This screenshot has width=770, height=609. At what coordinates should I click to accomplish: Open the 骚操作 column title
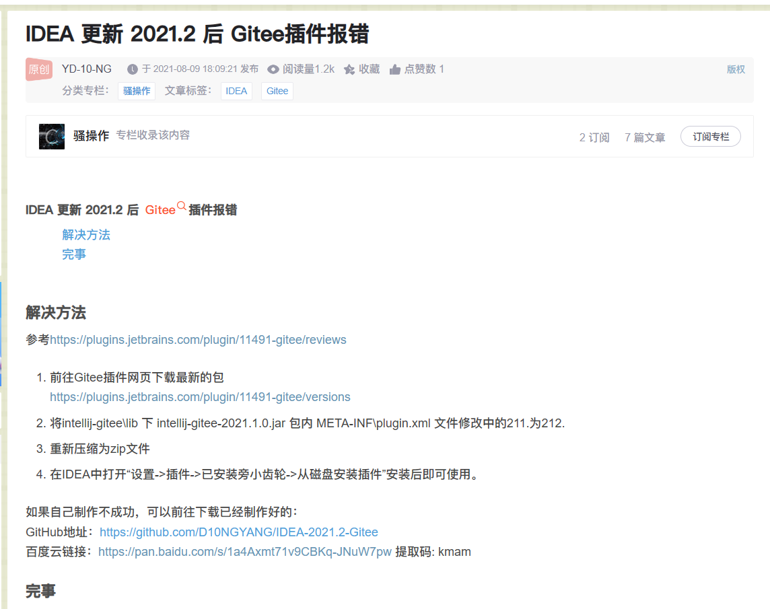pos(91,135)
